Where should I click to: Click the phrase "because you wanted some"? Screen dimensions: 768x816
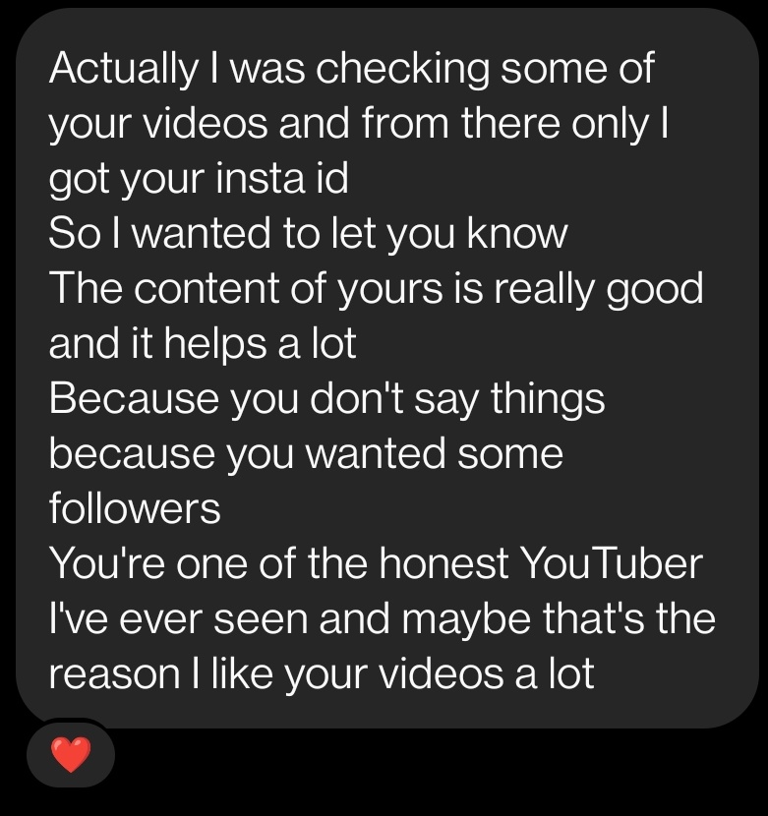tap(306, 454)
